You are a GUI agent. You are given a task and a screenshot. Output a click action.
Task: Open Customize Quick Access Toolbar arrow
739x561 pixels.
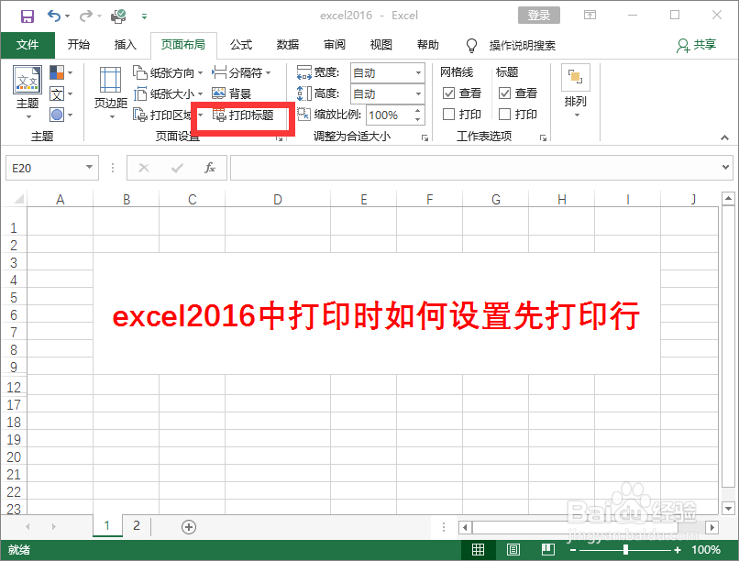tap(144, 16)
